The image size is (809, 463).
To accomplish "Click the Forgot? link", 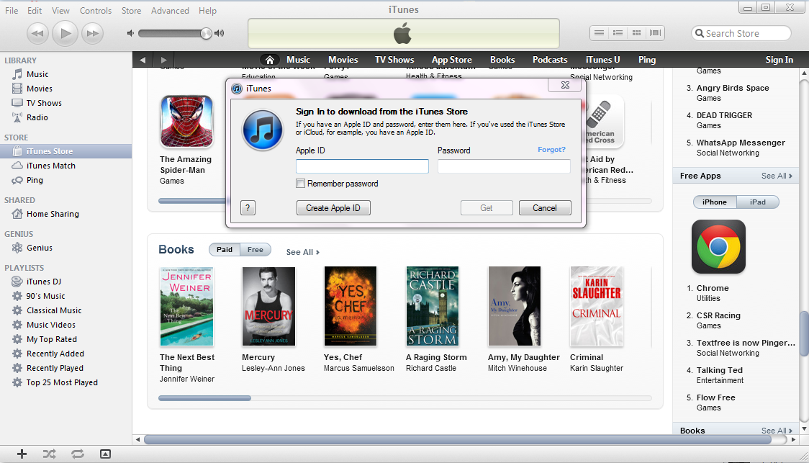I will [x=551, y=150].
